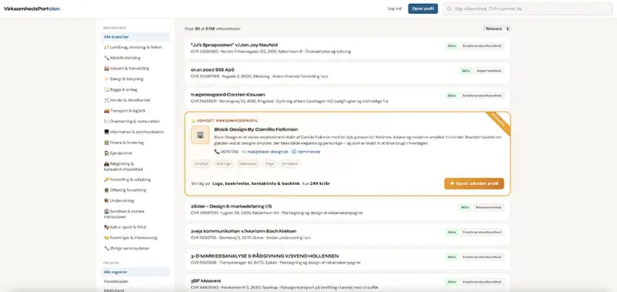
Task: Click the 'Viser 20 af 3.138 virksomheder' count
Action: click(x=213, y=29)
